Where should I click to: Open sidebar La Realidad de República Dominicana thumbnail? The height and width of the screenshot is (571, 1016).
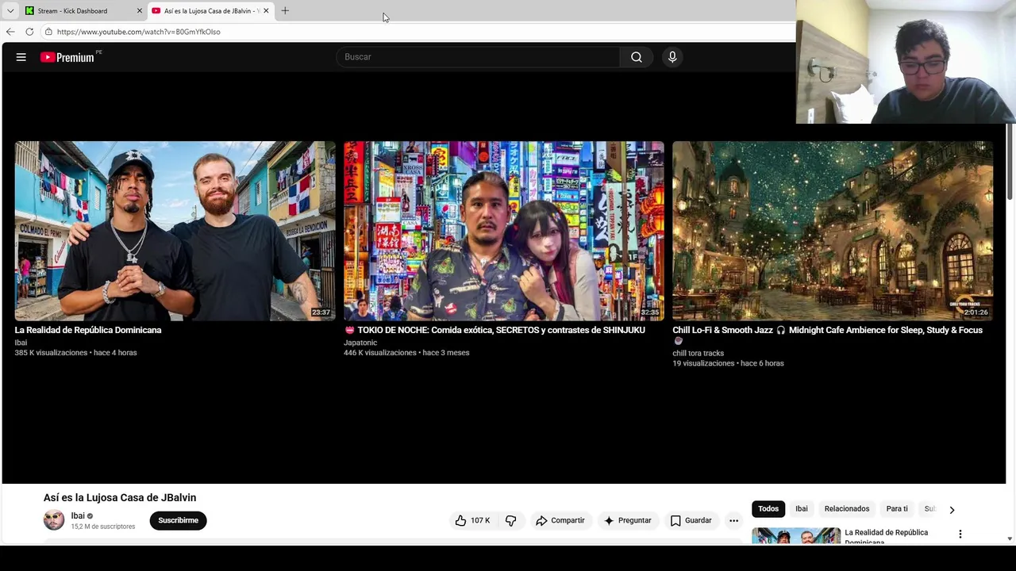tap(796, 536)
